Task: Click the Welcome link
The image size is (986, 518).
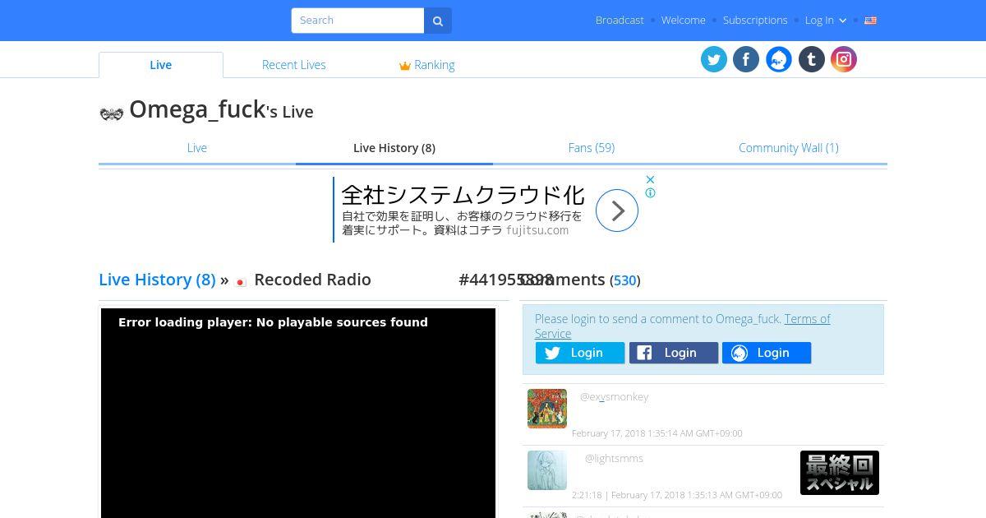Action: click(x=684, y=21)
